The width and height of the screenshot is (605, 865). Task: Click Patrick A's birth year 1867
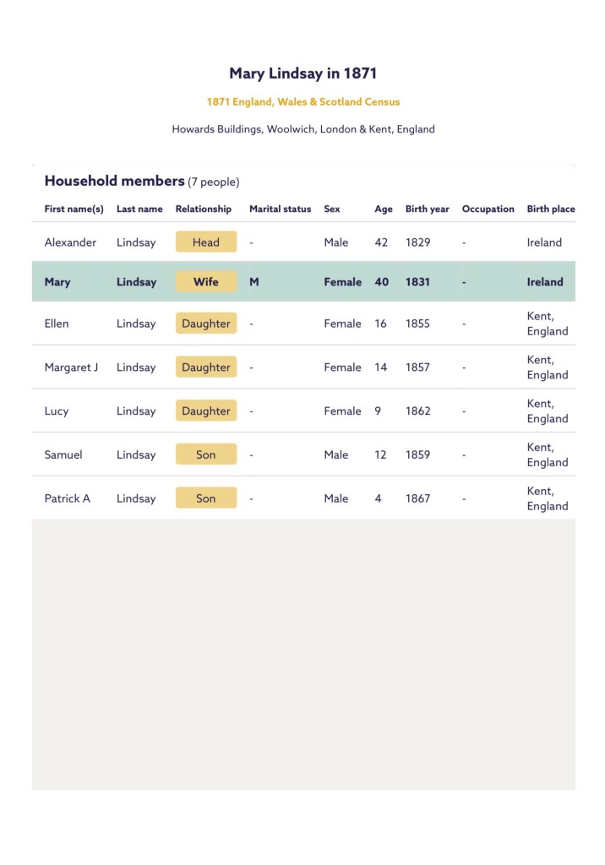[417, 498]
